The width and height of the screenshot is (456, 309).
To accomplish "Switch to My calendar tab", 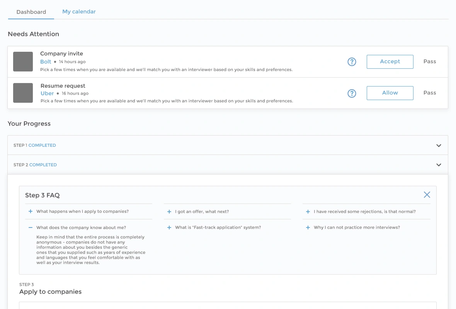I will [x=79, y=12].
